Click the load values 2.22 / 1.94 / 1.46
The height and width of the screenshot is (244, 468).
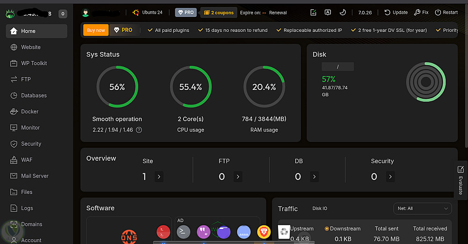point(113,130)
